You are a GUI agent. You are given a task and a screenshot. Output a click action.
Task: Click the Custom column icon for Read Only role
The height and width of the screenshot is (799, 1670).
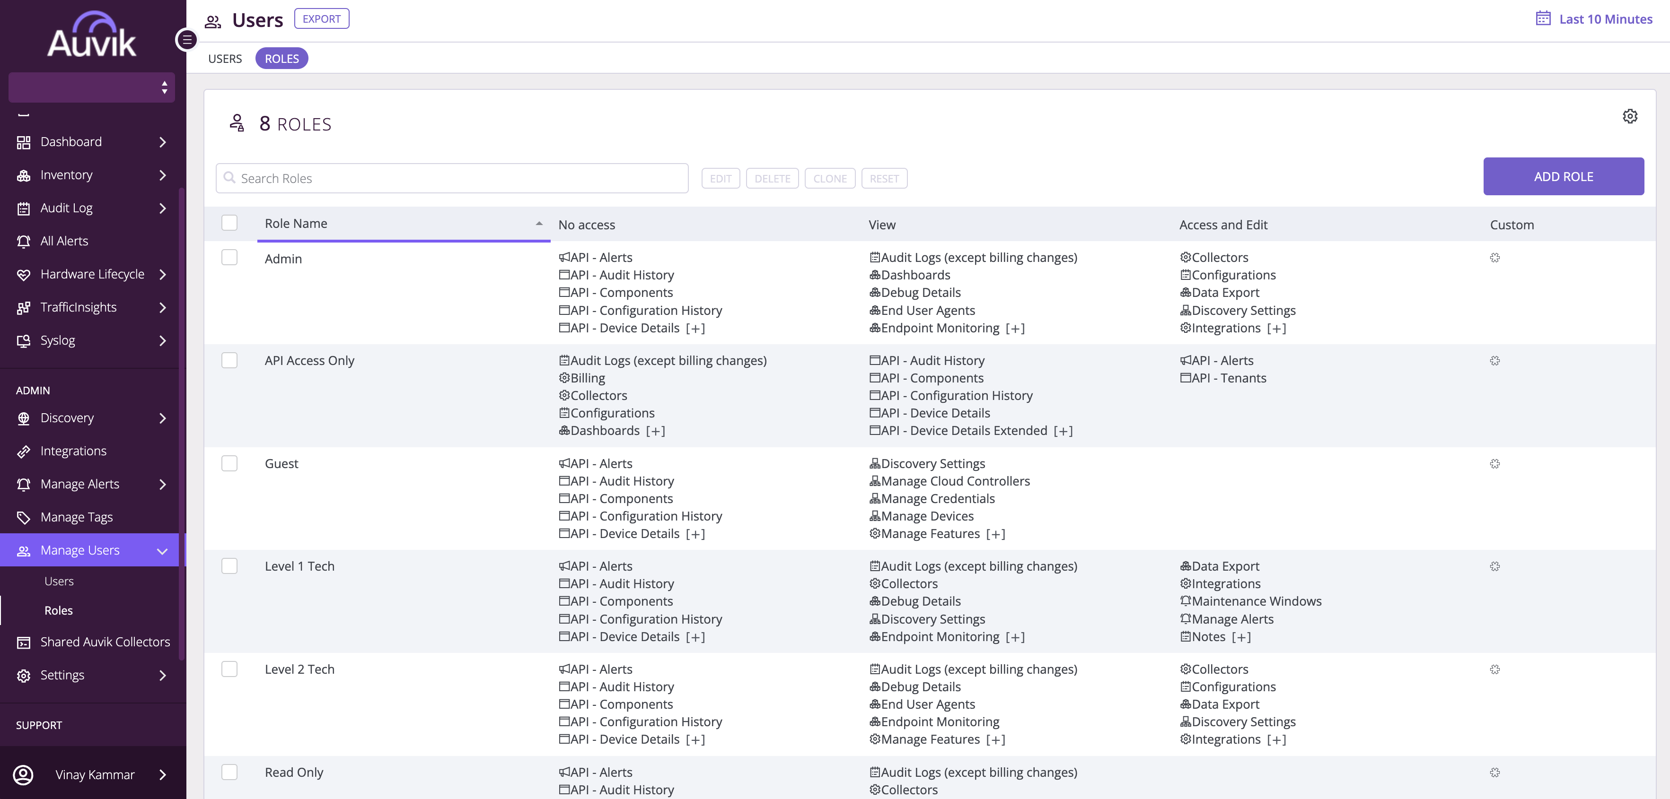click(x=1495, y=773)
